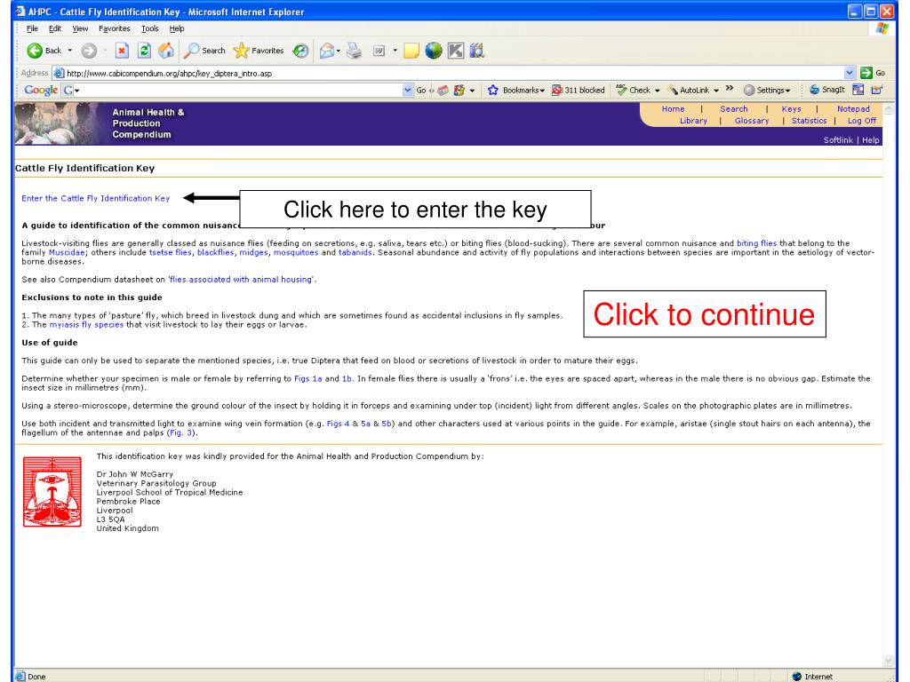Image resolution: width=910 pixels, height=682 pixels.
Task: Open the Back button history dropdown arrow
Action: point(70,51)
